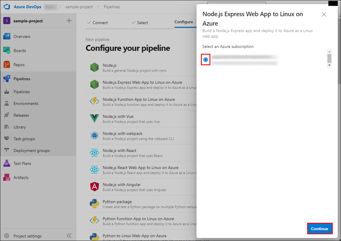Click the Deployment groups icon
Screen dimensions: 341x241
coord(7,150)
